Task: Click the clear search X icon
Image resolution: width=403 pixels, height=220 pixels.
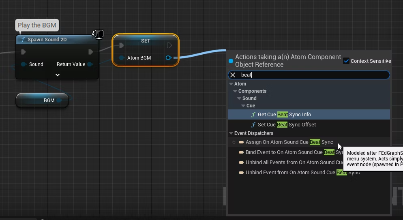Action: (x=233, y=75)
